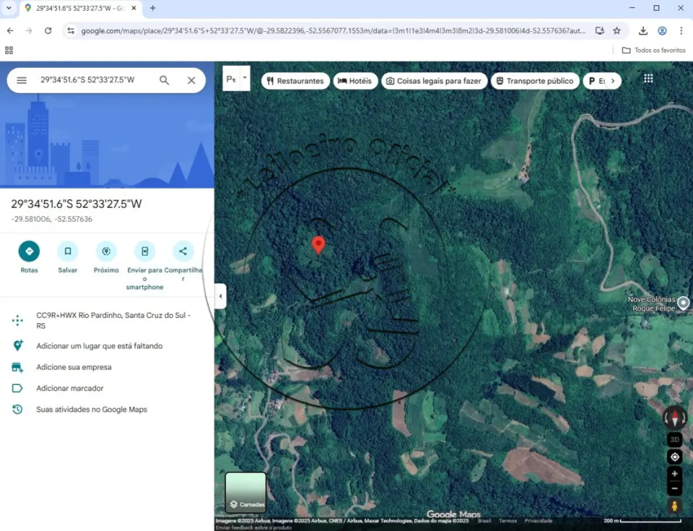This screenshot has width=693, height=531.
Task: Open the Google apps grid icon
Action: coord(649,78)
